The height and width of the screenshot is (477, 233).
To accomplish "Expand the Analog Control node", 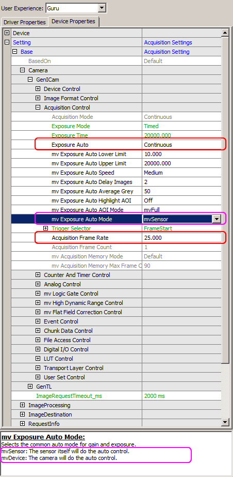I will pos(38,284).
